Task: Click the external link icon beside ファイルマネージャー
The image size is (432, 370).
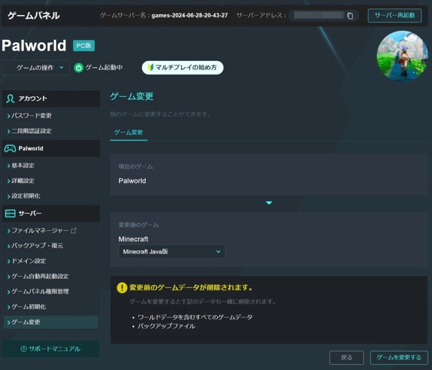Action: (74, 231)
